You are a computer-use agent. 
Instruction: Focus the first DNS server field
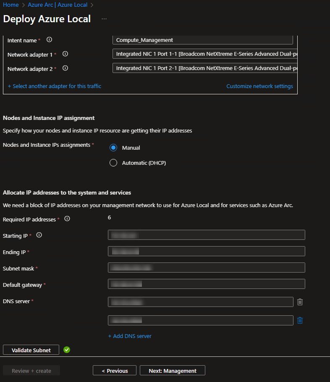201,302
